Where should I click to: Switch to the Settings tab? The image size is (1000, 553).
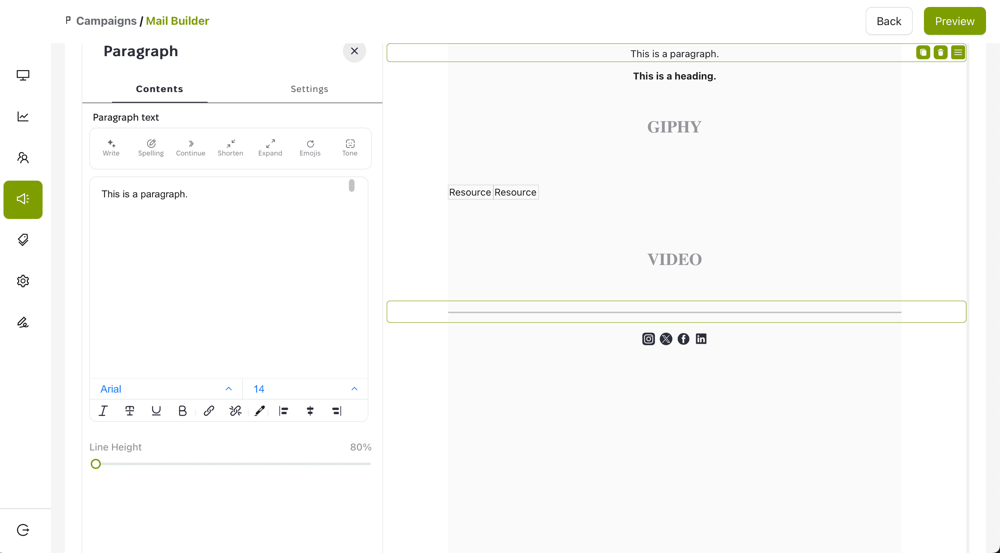tap(309, 89)
